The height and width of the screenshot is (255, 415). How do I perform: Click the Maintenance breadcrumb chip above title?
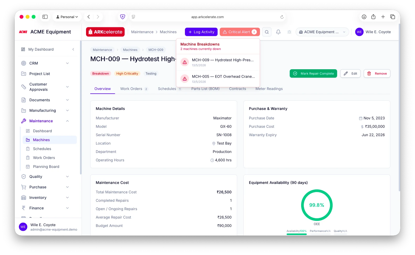pyautogui.click(x=102, y=50)
